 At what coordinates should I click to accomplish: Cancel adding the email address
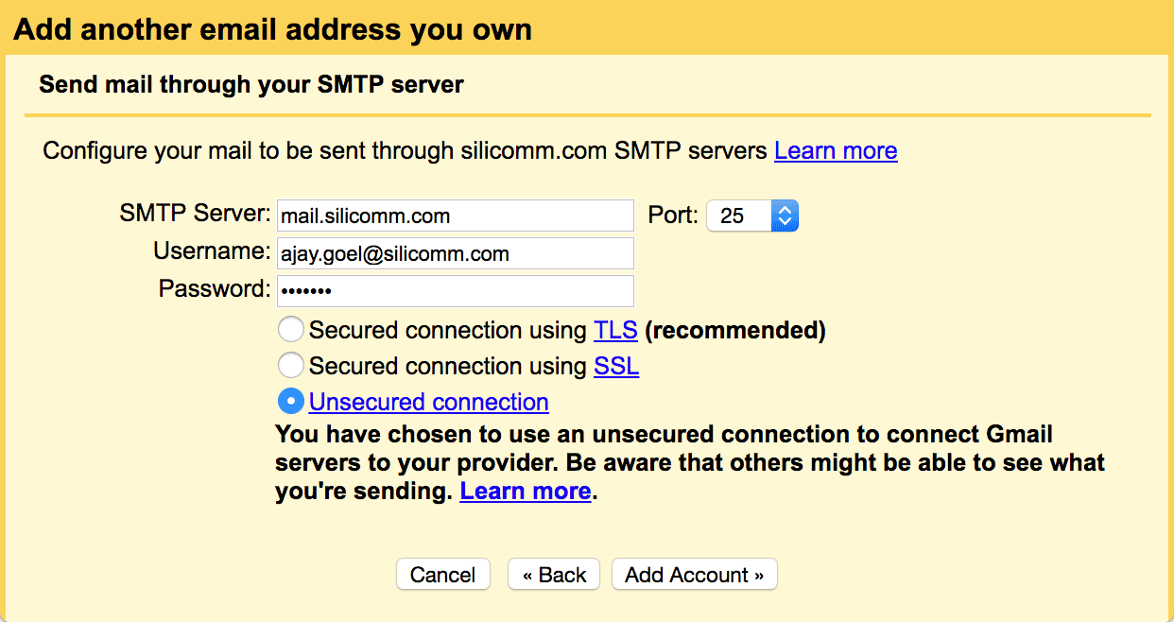click(x=442, y=574)
